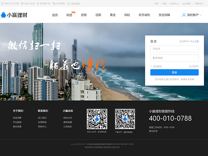Image resolution: width=208 pixels, height=156 pixels.
Task: Click the 躺着也赚钱 banner slogan
Action: pos(78,64)
